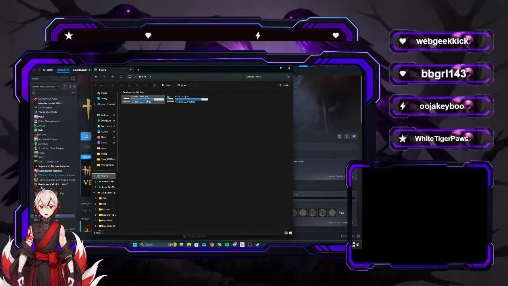The height and width of the screenshot is (286, 508).
Task: Open the Documents quick access folder
Action: 106,126
